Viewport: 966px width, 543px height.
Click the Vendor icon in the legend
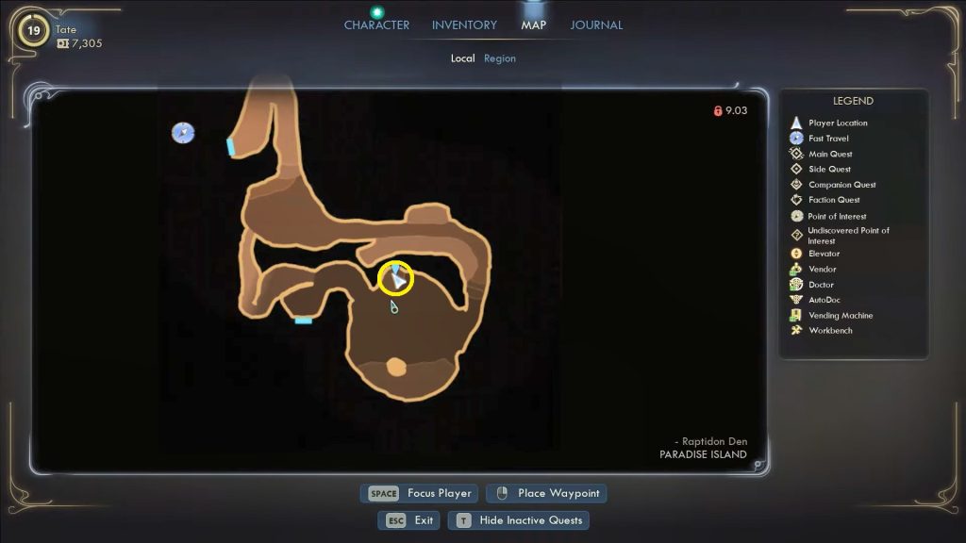(796, 269)
